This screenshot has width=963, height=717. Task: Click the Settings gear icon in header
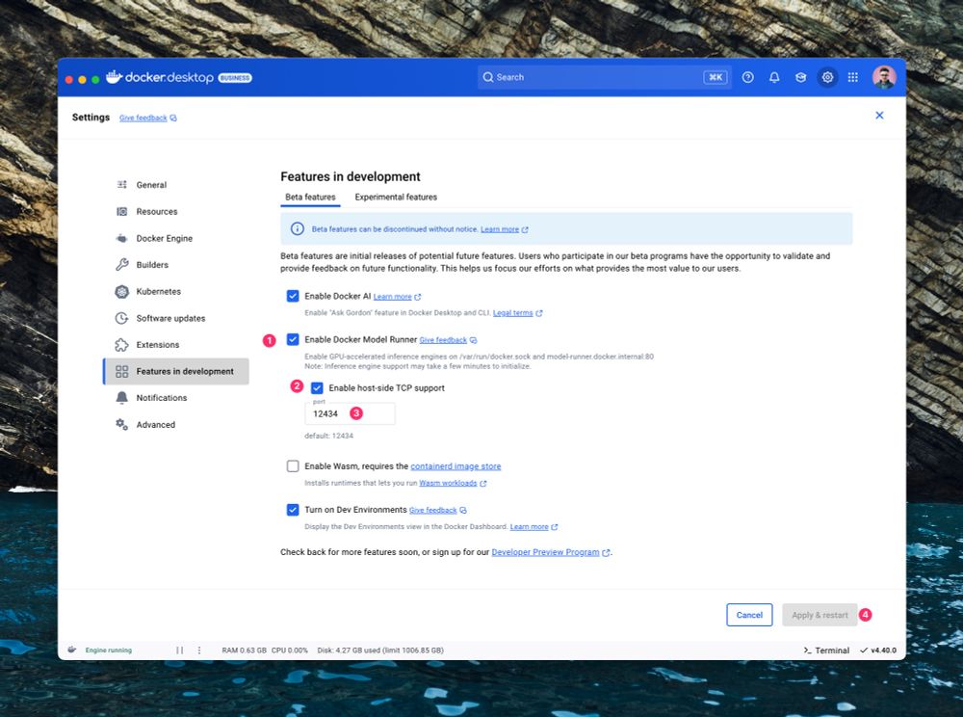point(827,77)
